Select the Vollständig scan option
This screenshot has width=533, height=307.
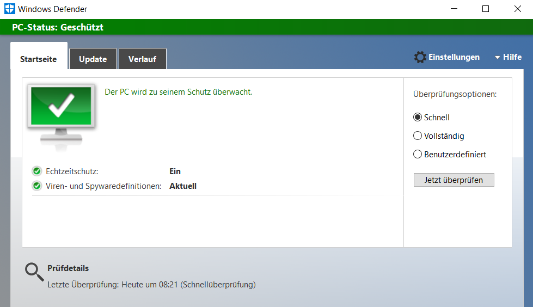pyautogui.click(x=418, y=136)
